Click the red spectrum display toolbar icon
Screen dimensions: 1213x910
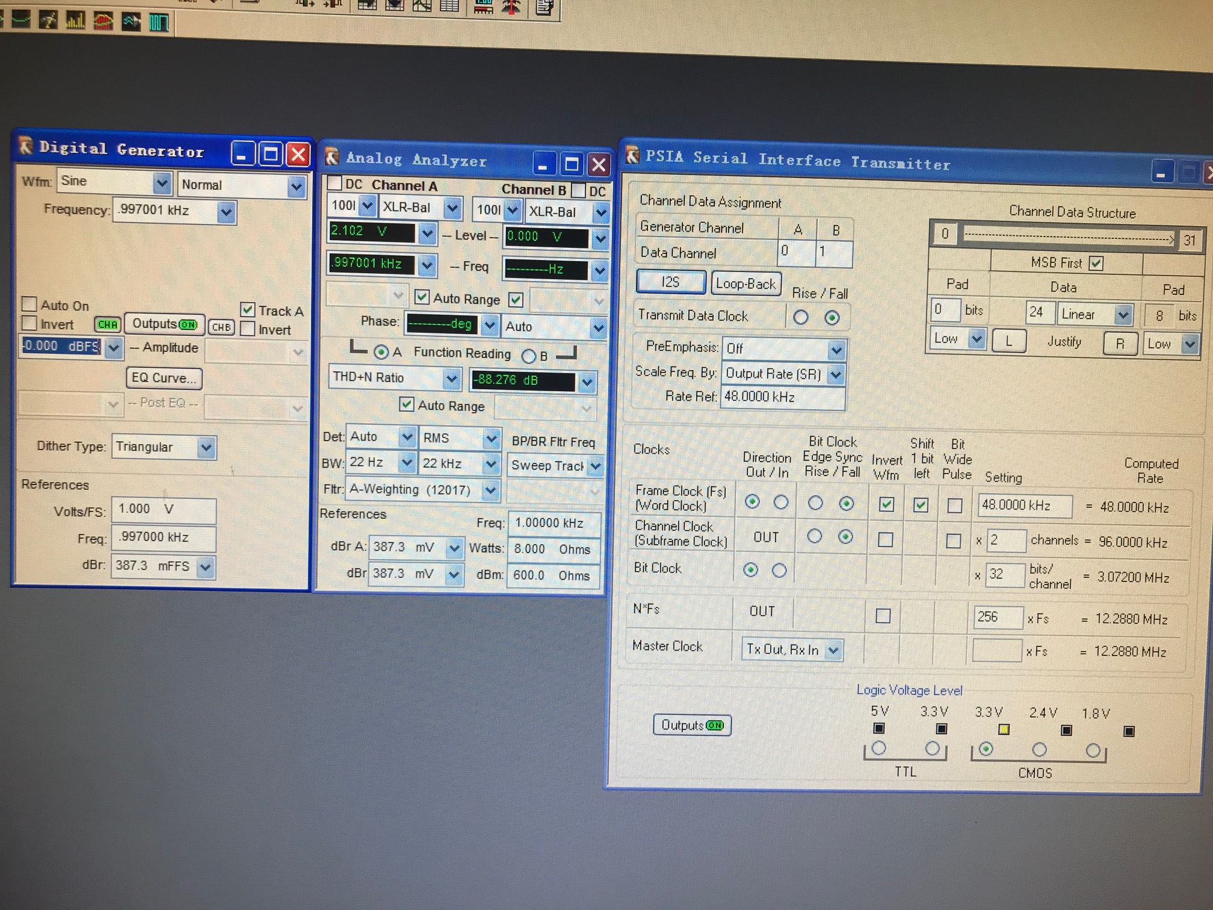103,22
